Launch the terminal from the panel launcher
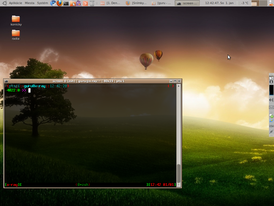The width and height of the screenshot is (274, 206). [x=66, y=3]
